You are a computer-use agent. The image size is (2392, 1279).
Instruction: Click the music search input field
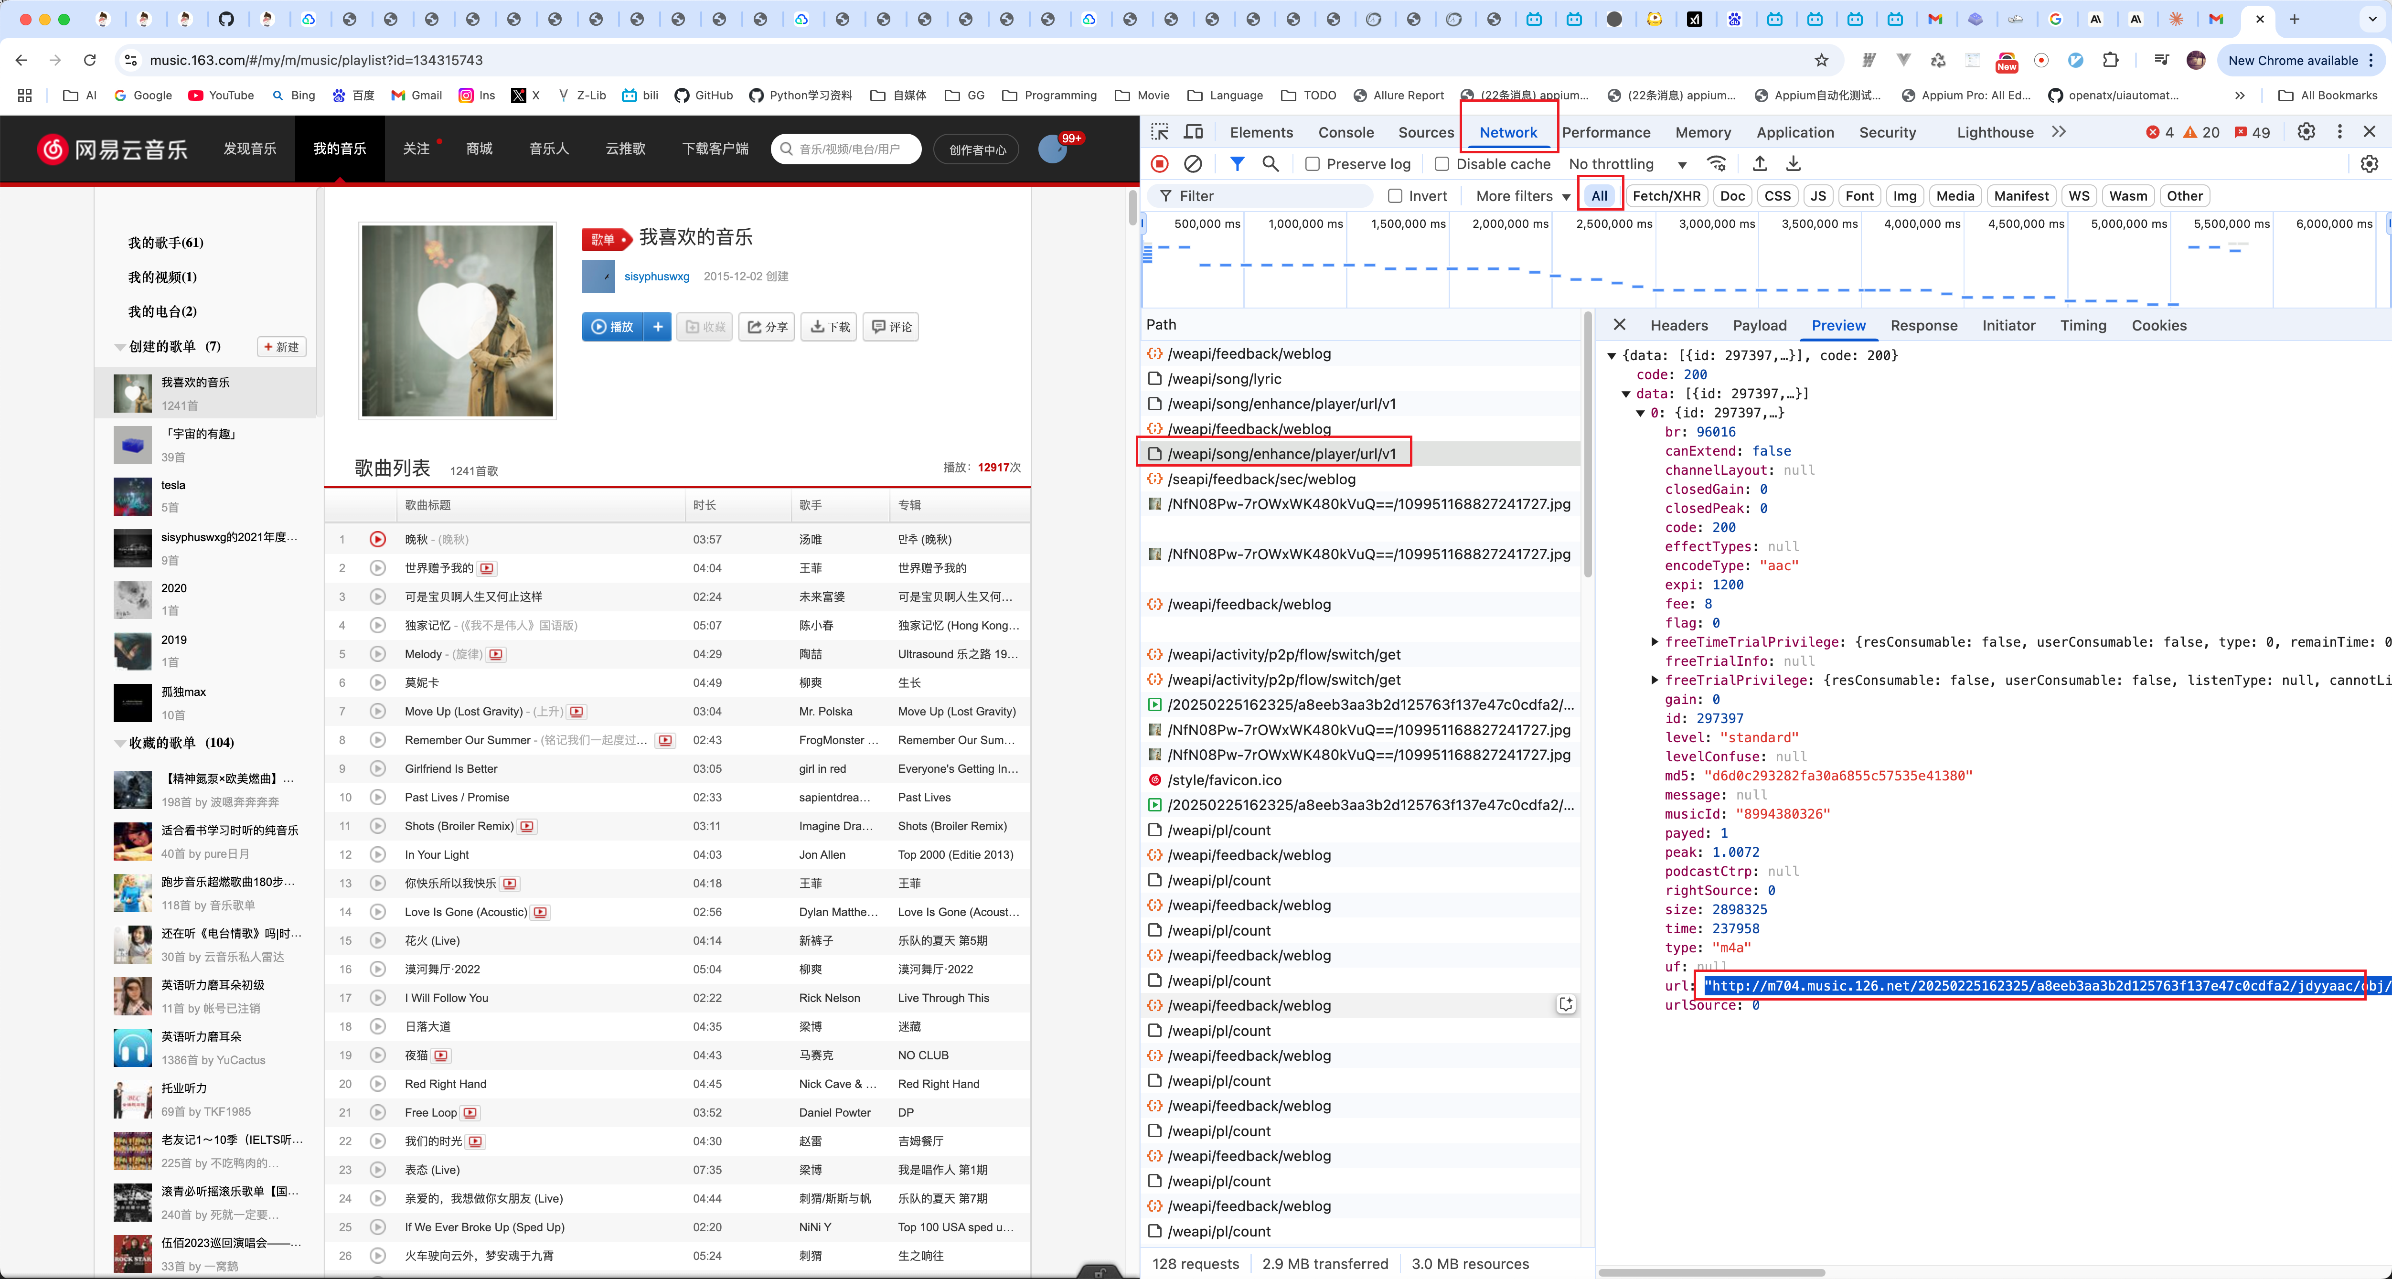coord(846,149)
